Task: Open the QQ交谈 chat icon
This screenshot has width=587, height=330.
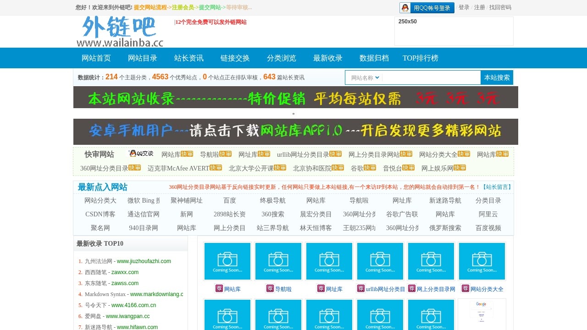Action: pyautogui.click(x=141, y=154)
